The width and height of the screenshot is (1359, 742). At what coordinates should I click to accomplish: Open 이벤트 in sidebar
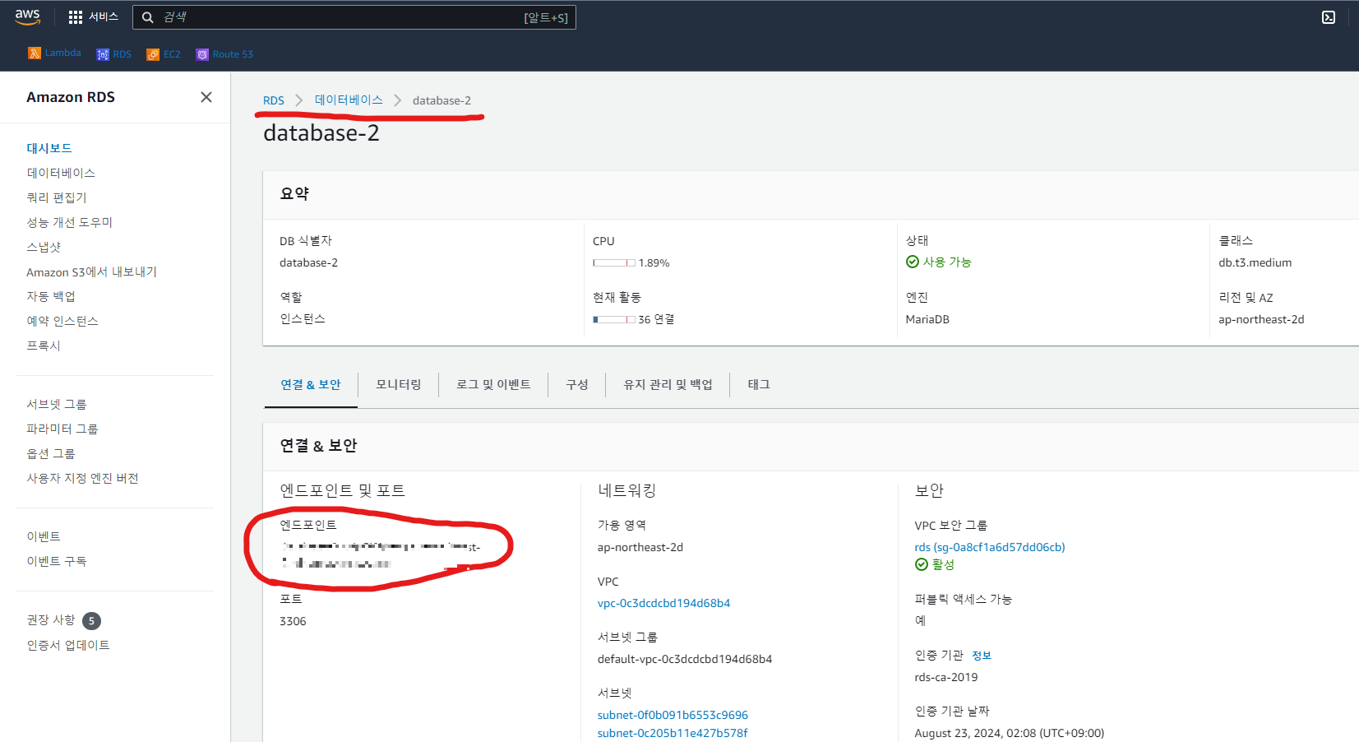click(44, 536)
